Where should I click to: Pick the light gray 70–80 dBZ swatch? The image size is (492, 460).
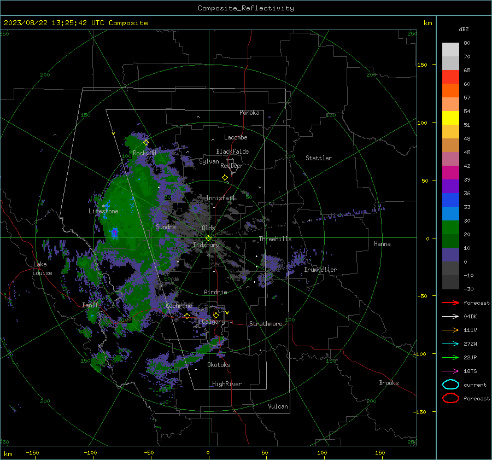click(x=450, y=50)
